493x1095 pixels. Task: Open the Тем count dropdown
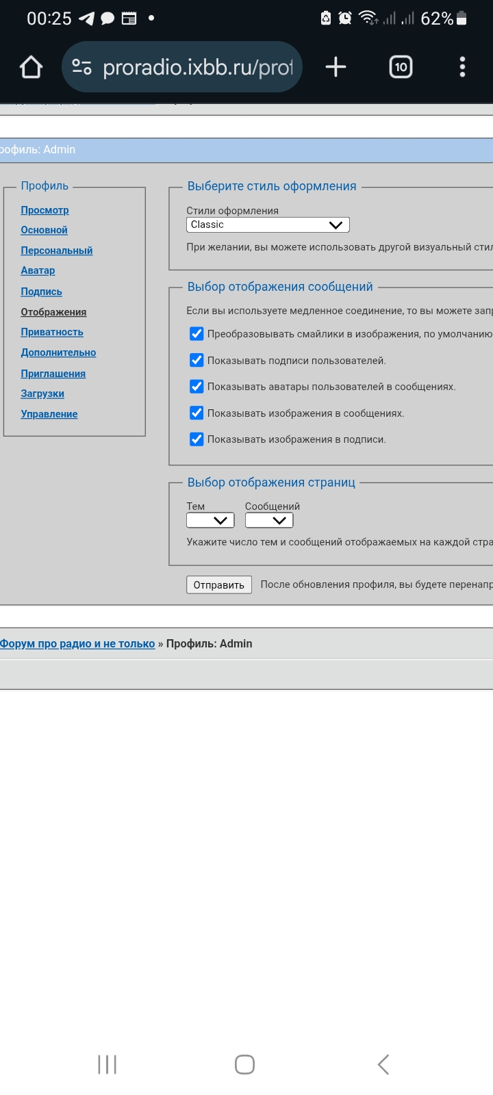pyautogui.click(x=210, y=520)
